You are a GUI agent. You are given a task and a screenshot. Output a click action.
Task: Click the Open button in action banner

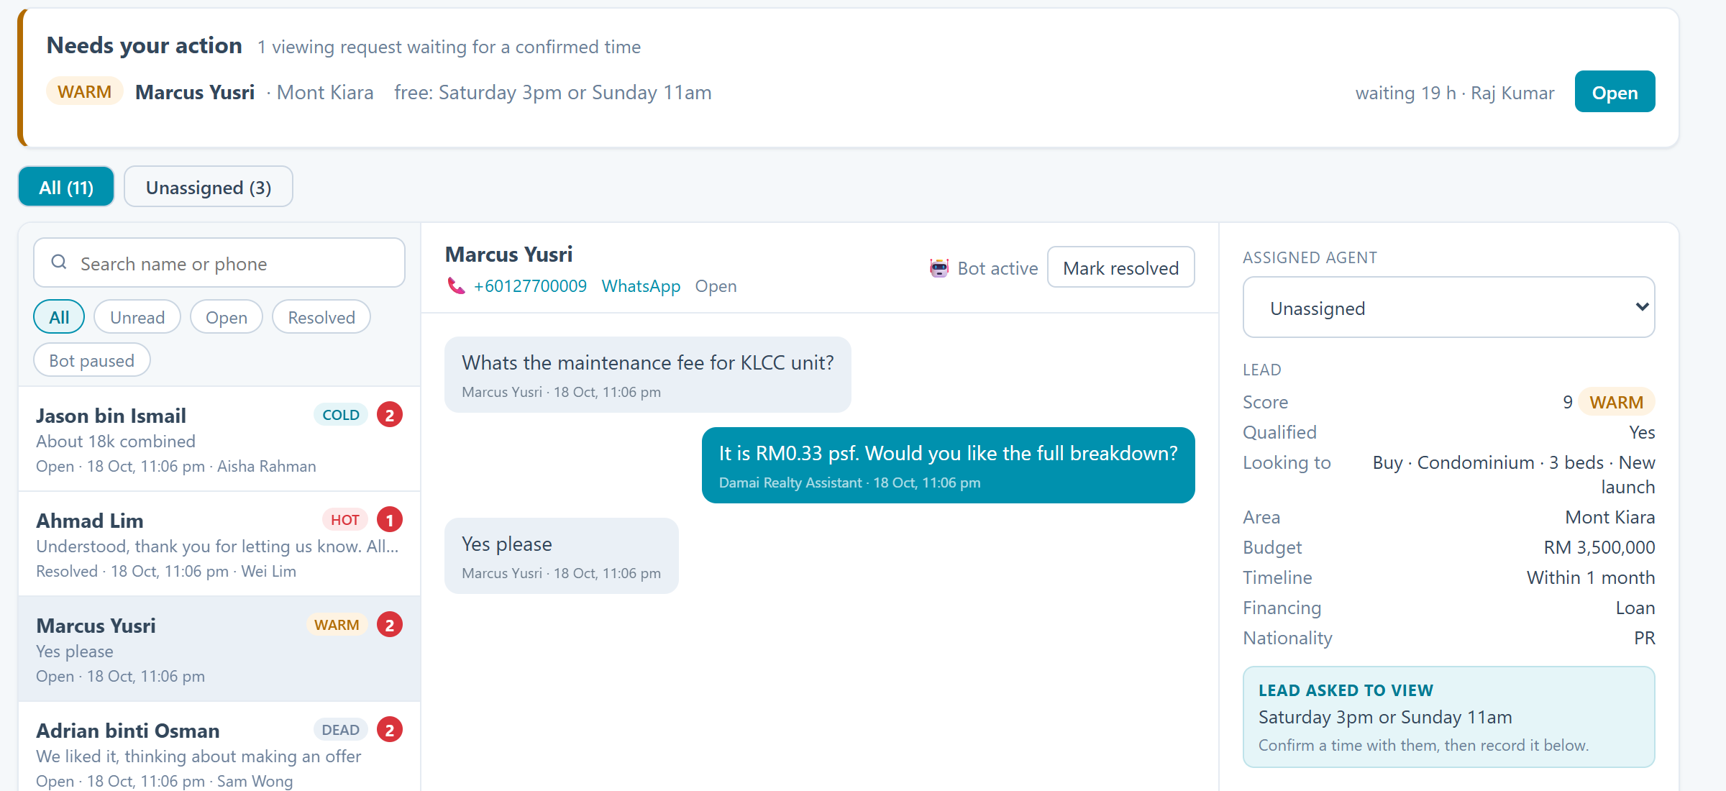[x=1615, y=92]
